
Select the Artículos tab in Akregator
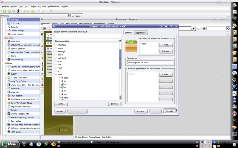pyautogui.click(x=76, y=16)
